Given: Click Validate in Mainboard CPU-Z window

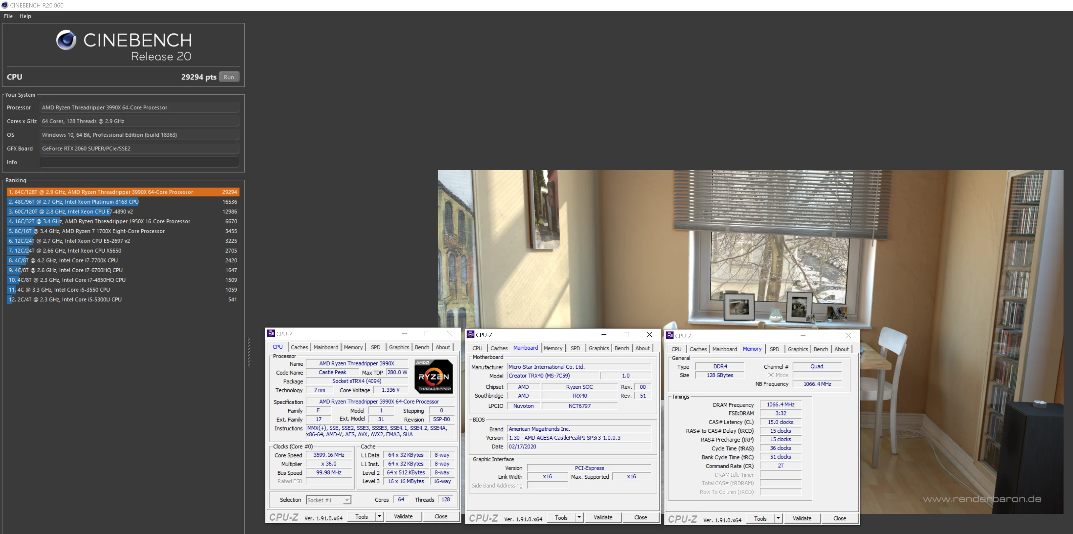Looking at the screenshot, I should 603,517.
